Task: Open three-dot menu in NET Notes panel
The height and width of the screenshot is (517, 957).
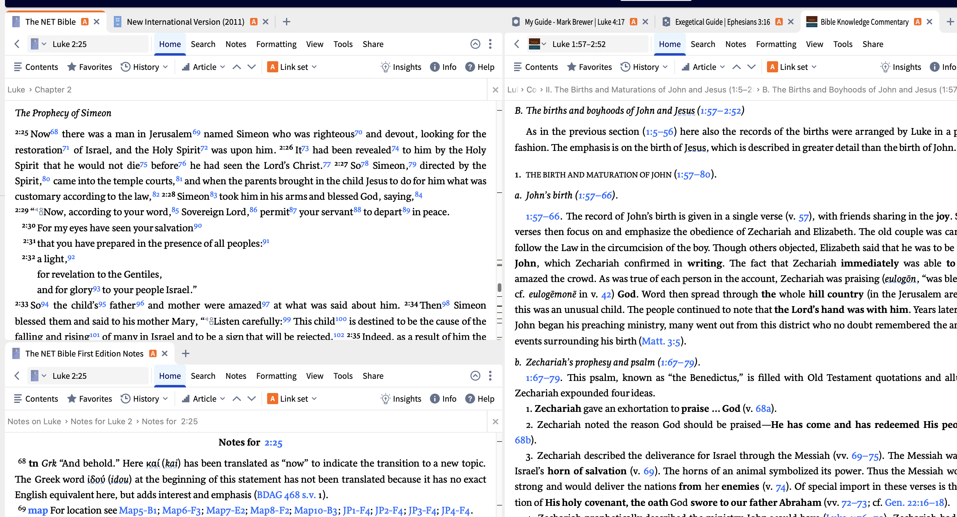Action: tap(490, 376)
